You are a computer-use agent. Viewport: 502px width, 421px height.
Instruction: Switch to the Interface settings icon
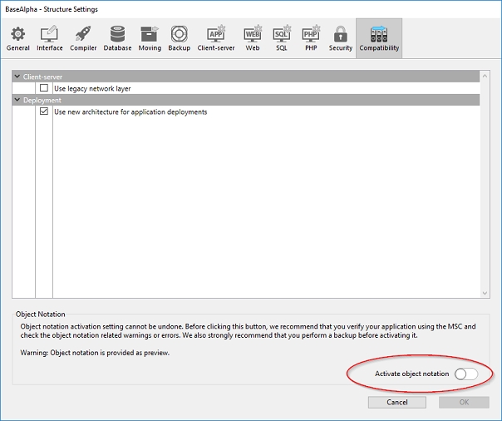(x=49, y=37)
